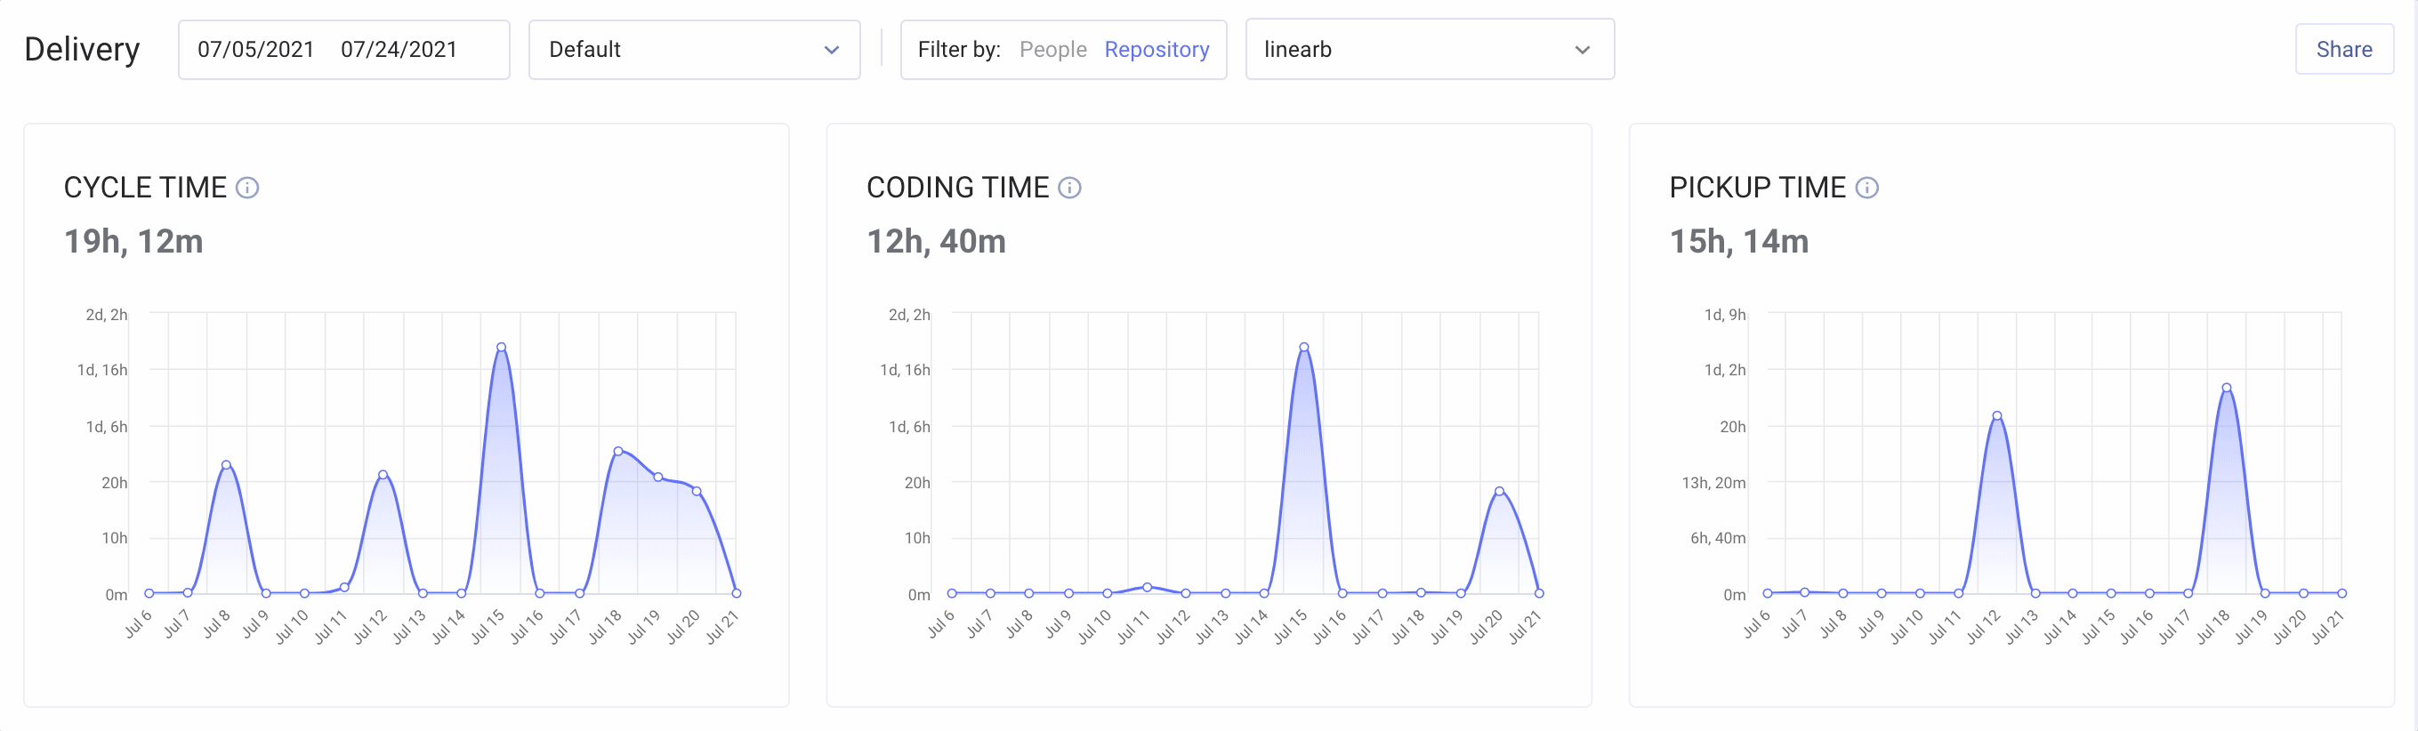Select Jul 18 peak in Pickup Time chart
The image size is (2418, 731).
pyautogui.click(x=2227, y=388)
